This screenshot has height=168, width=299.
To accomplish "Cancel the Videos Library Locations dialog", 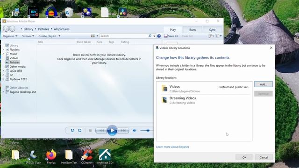I will pos(263,157).
